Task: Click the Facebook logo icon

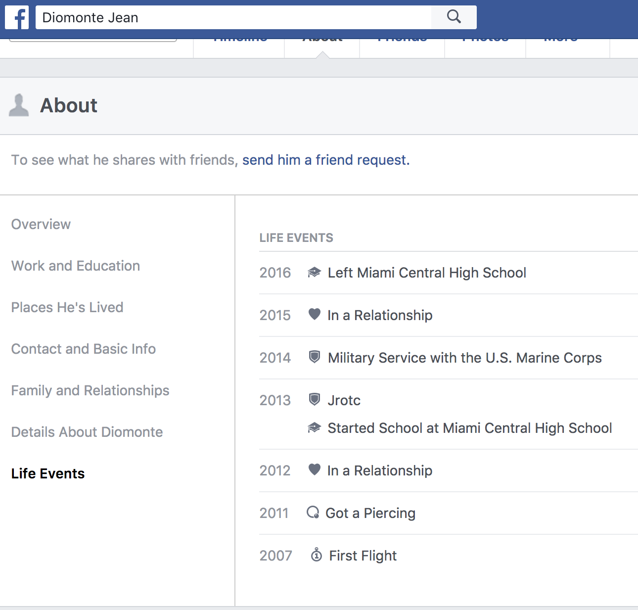Action: click(17, 18)
